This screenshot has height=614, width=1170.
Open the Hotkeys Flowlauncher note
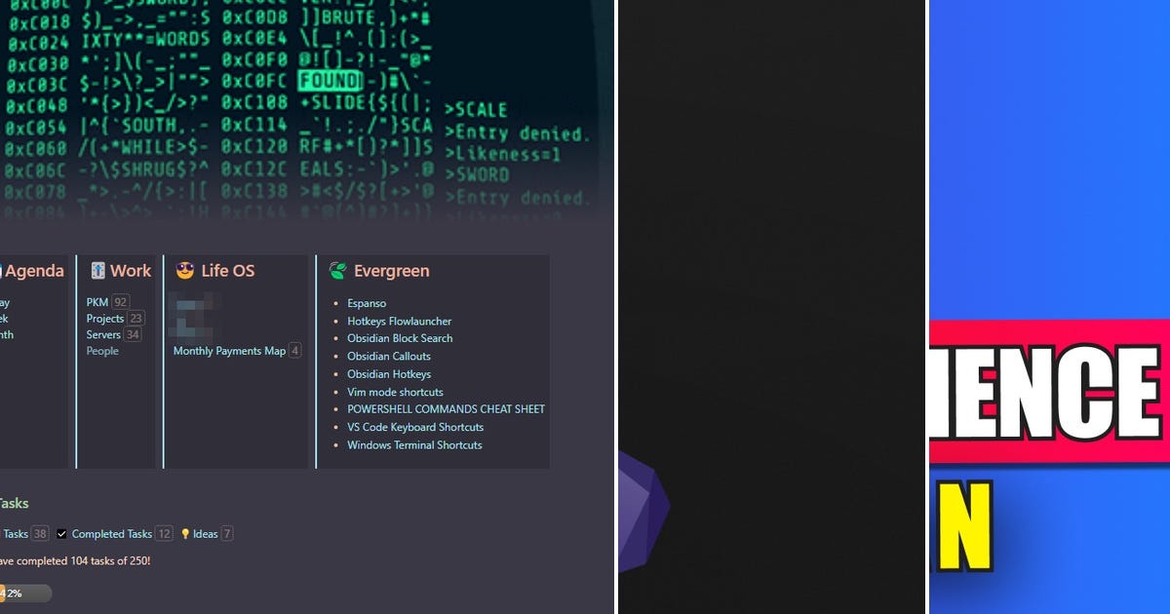tap(399, 321)
